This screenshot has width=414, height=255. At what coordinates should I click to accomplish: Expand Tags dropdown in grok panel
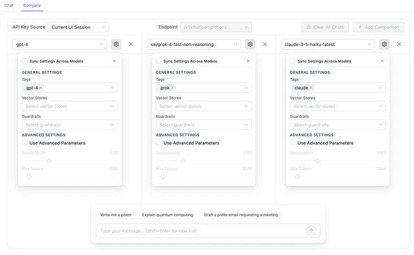click(204, 88)
